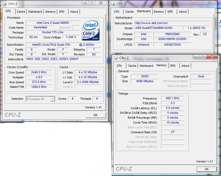Click the Core Voltage value 1.240 V
221x176 pixels.
click(71, 37)
